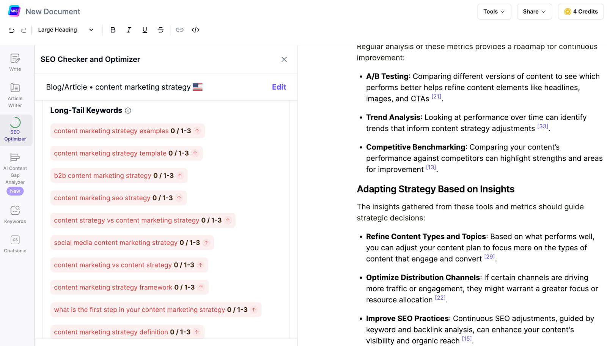Close the SEO Checker and Optimizer panel

point(284,60)
